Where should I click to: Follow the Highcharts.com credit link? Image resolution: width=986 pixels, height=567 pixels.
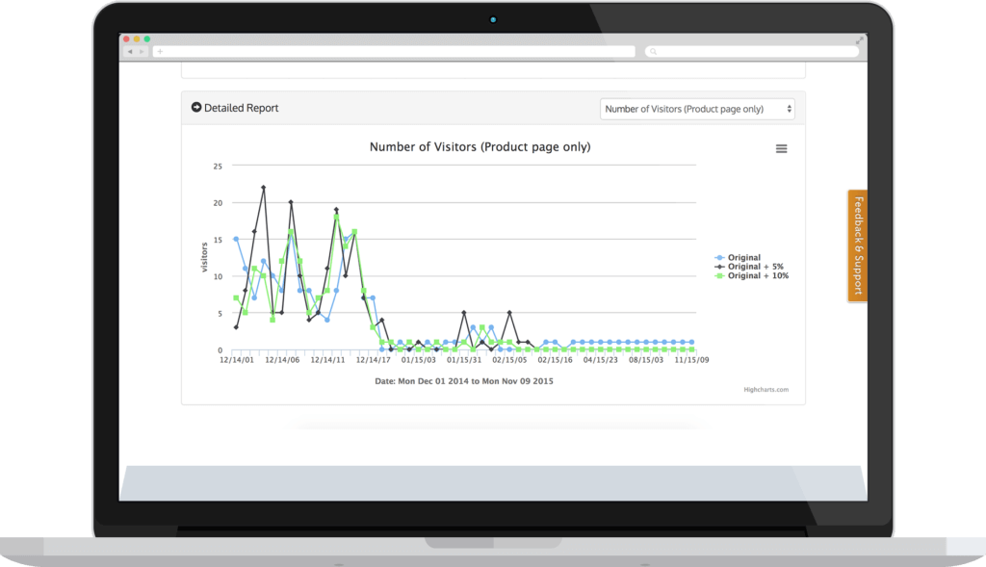[x=765, y=390]
